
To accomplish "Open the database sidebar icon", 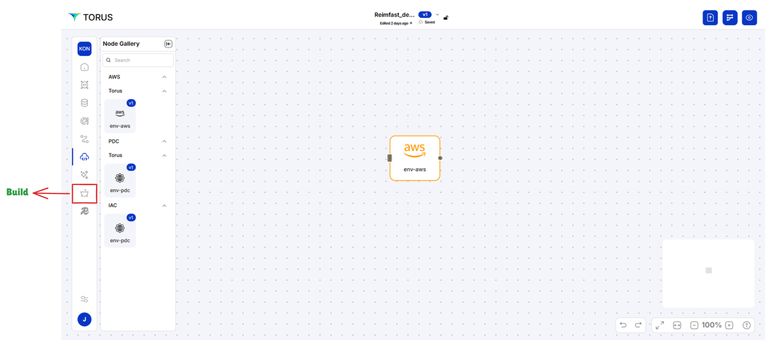I will (84, 103).
